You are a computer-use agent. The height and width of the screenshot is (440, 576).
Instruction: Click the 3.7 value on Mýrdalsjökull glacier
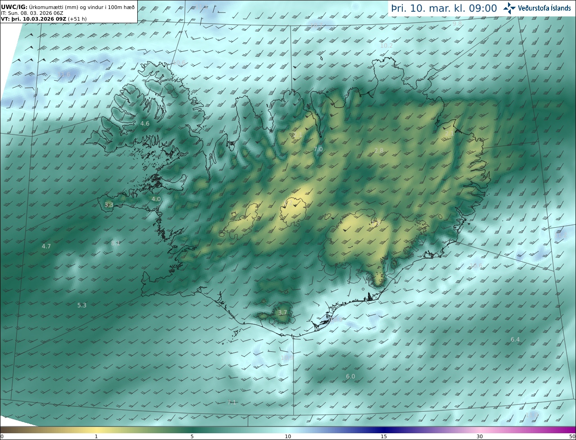pyautogui.click(x=282, y=312)
